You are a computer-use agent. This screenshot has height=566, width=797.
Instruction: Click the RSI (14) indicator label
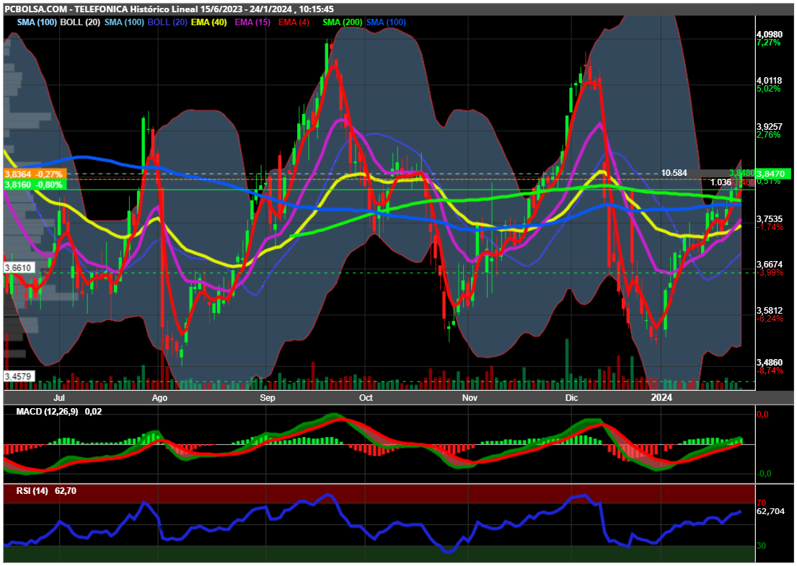[32, 491]
